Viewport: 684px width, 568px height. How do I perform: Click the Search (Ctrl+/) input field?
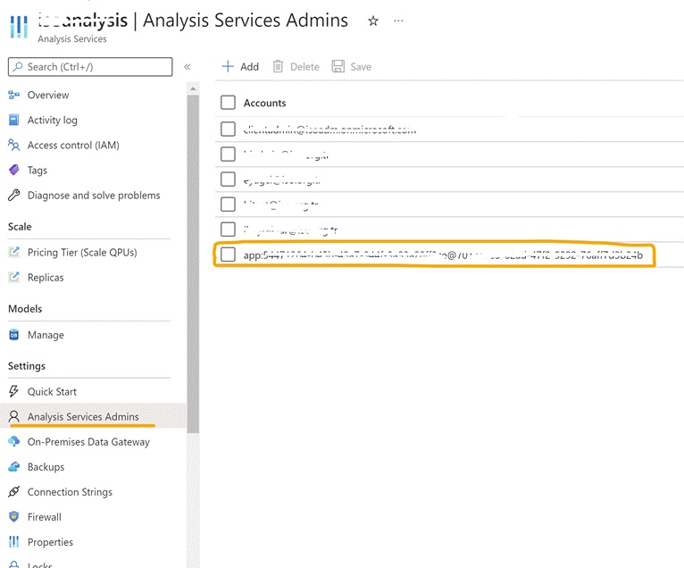[90, 67]
